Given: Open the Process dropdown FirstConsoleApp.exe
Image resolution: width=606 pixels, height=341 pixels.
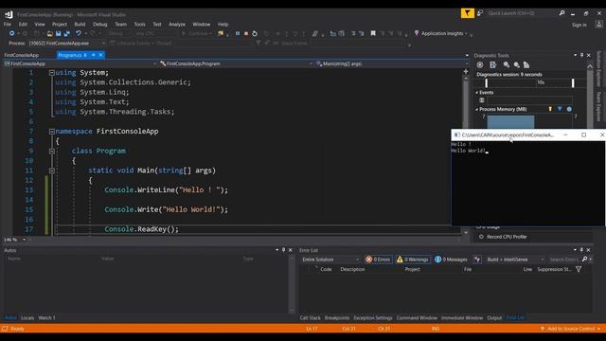Looking at the screenshot, I should [67, 44].
